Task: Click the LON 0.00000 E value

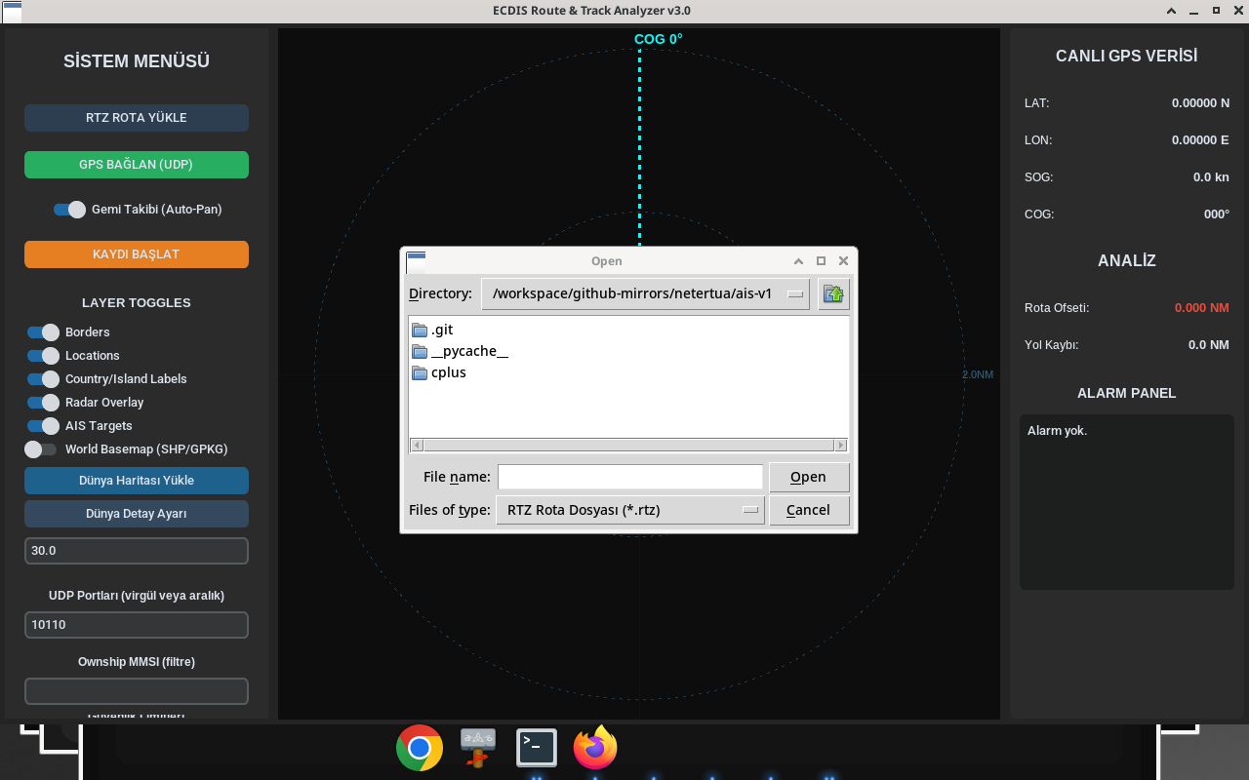Action: [x=1200, y=139]
